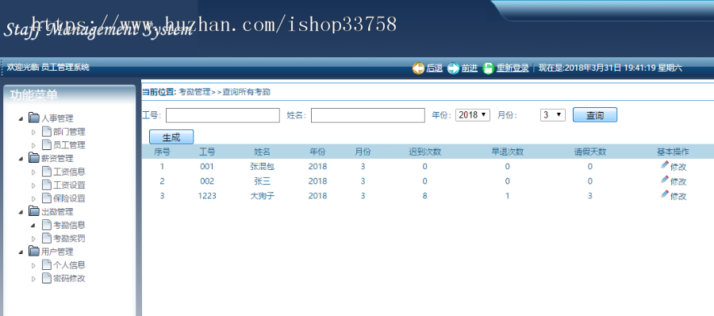Click the page icon beside 部门管理

[47, 131]
